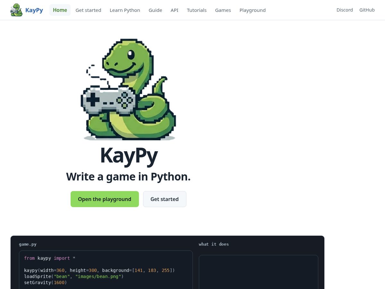Go to Get started in the navbar
The width and height of the screenshot is (385, 289).
[88, 10]
